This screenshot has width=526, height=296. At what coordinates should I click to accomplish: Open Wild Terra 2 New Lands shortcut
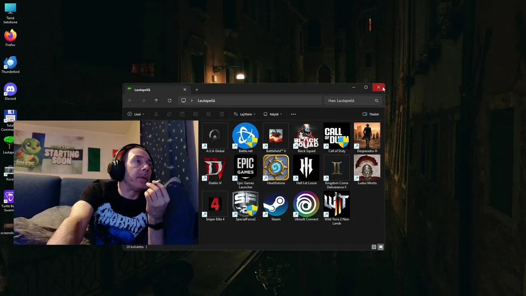click(x=337, y=208)
